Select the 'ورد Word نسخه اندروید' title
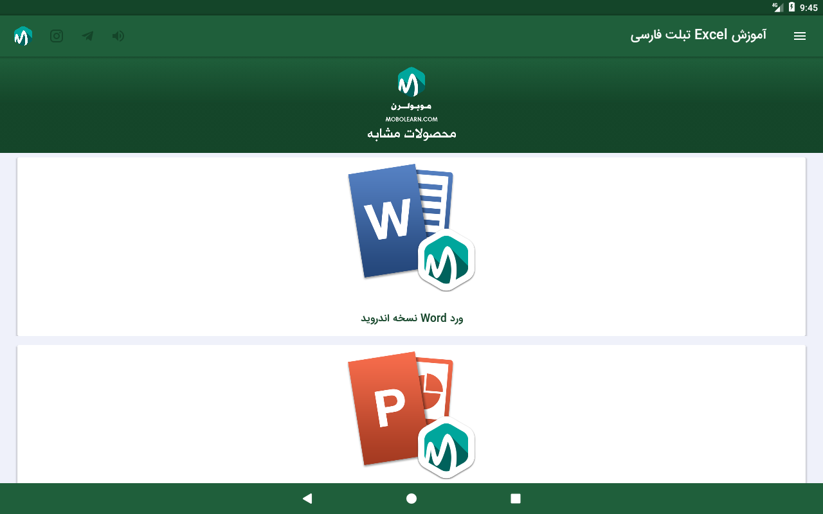 (x=411, y=318)
